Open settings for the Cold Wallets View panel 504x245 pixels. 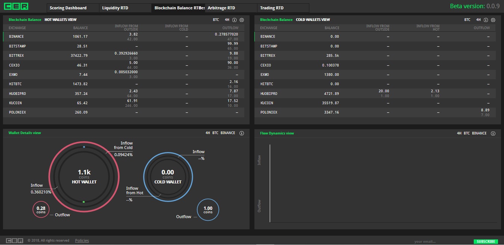click(x=494, y=20)
